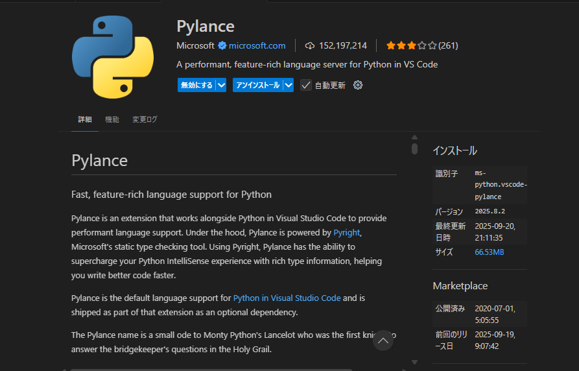The width and height of the screenshot is (579, 371).
Task: Click the README vertical scrollbar thumb
Action: point(414,149)
